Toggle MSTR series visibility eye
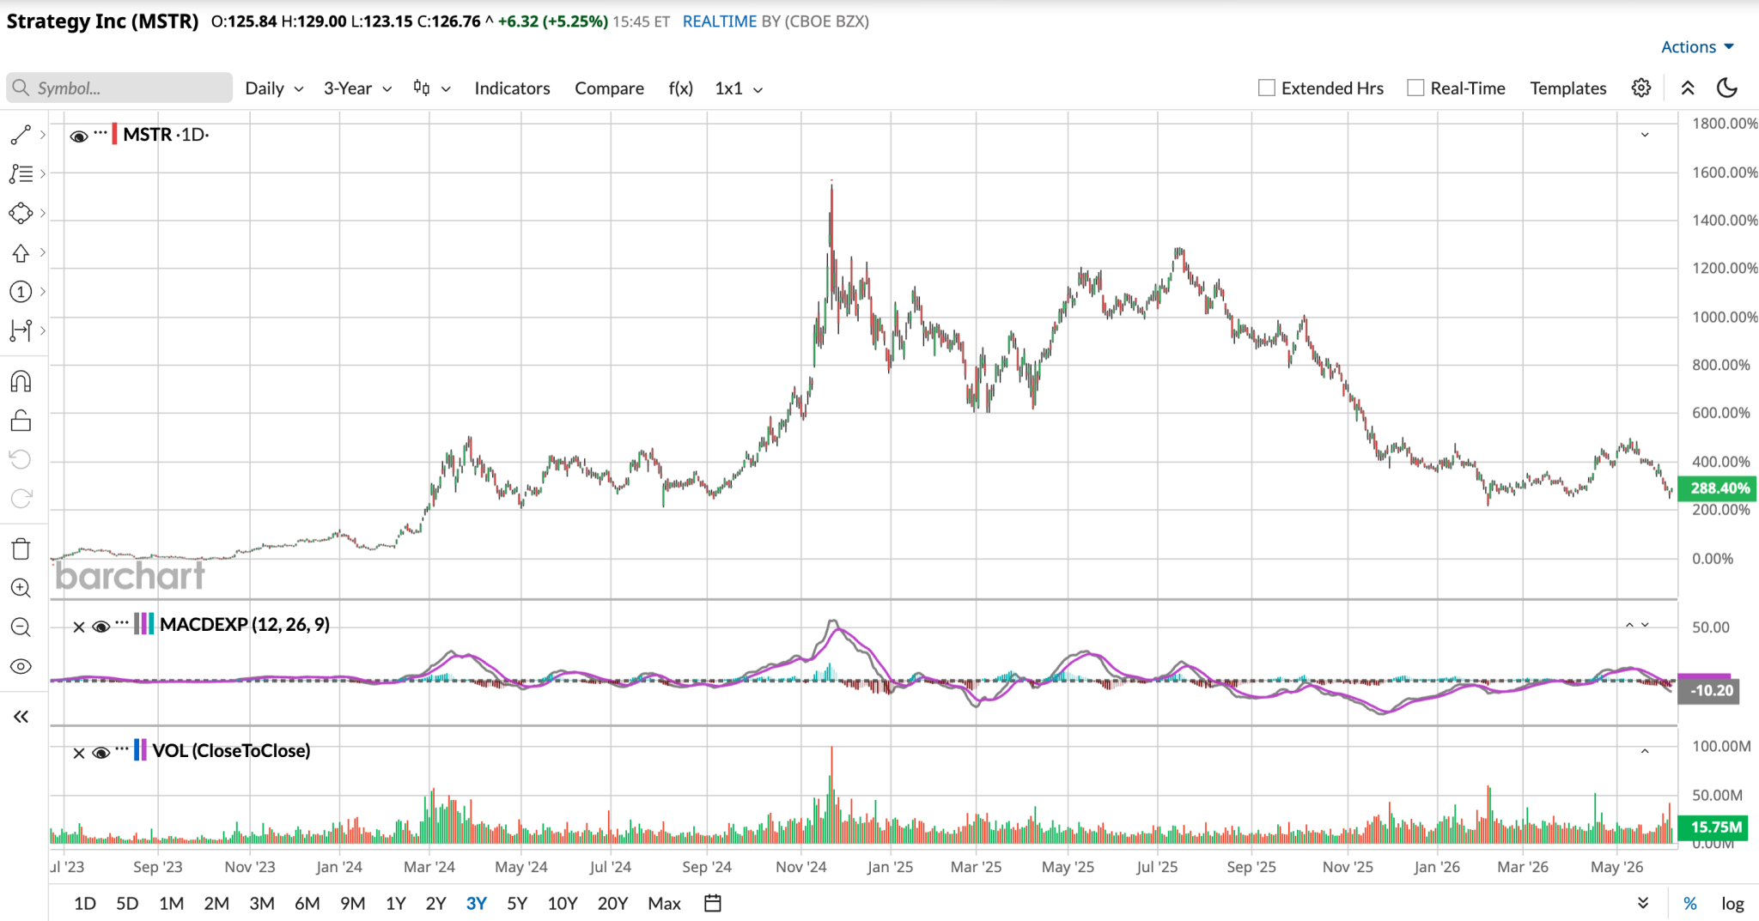The image size is (1759, 921). [79, 136]
